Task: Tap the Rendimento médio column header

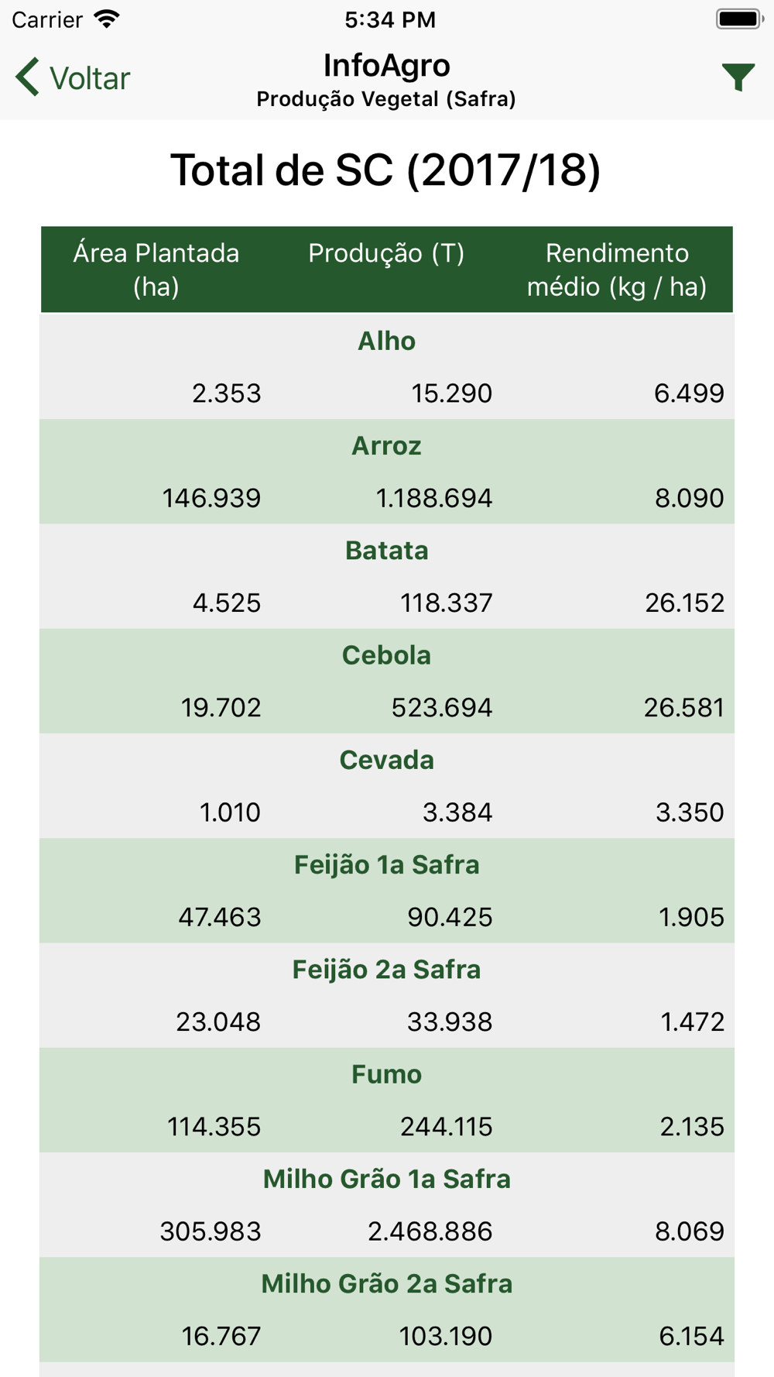Action: 617,270
